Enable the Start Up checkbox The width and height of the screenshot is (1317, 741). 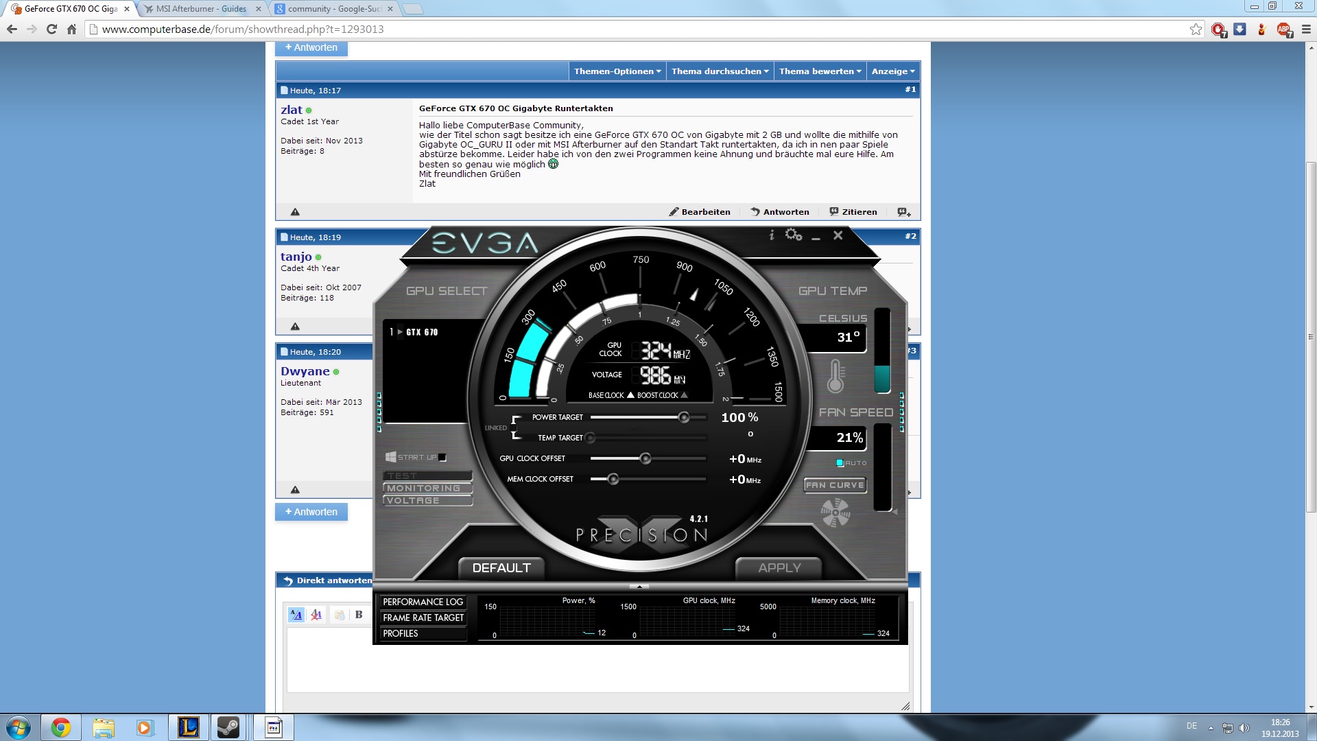442,458
